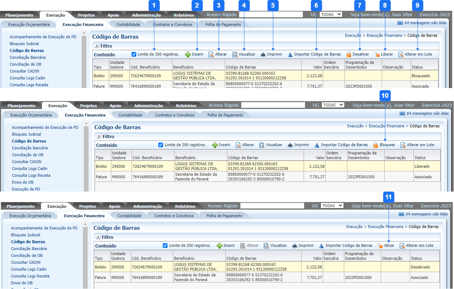Click the Alterar em Lote icon beside Liberar
Screen dimensions: 454x289
click(401, 54)
